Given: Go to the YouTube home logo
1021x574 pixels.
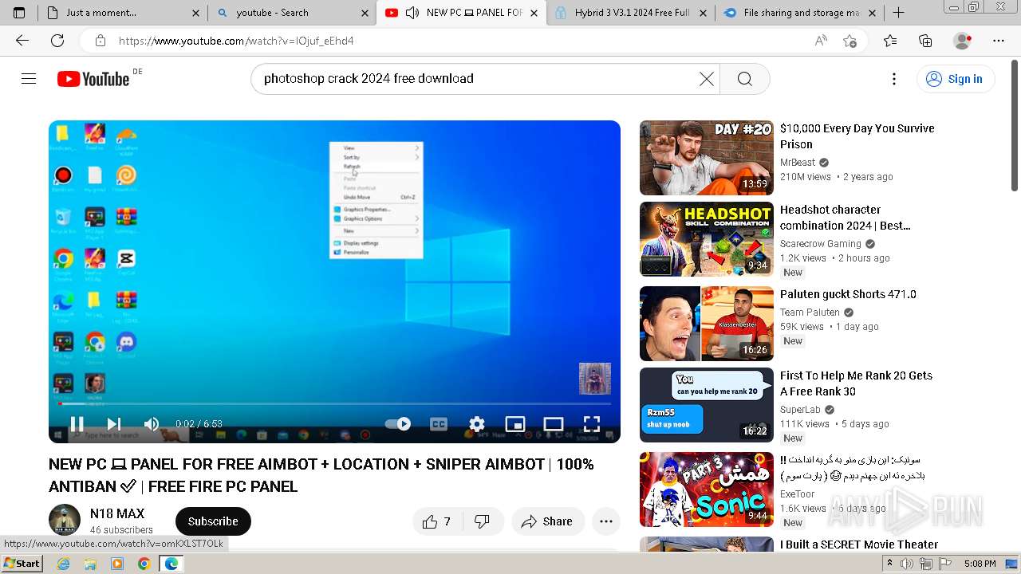Looking at the screenshot, I should [x=93, y=79].
